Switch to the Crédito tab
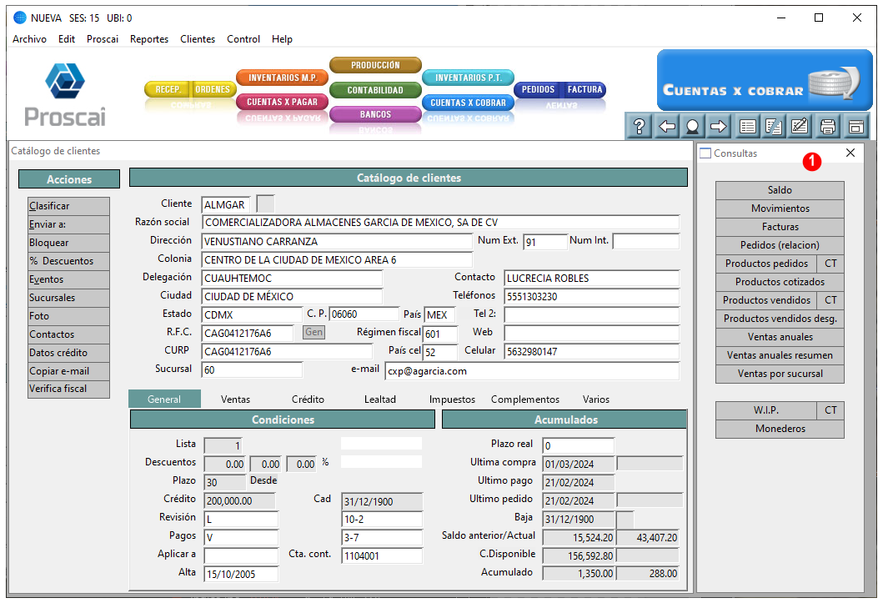Viewport: 883px width, 603px height. 308,399
